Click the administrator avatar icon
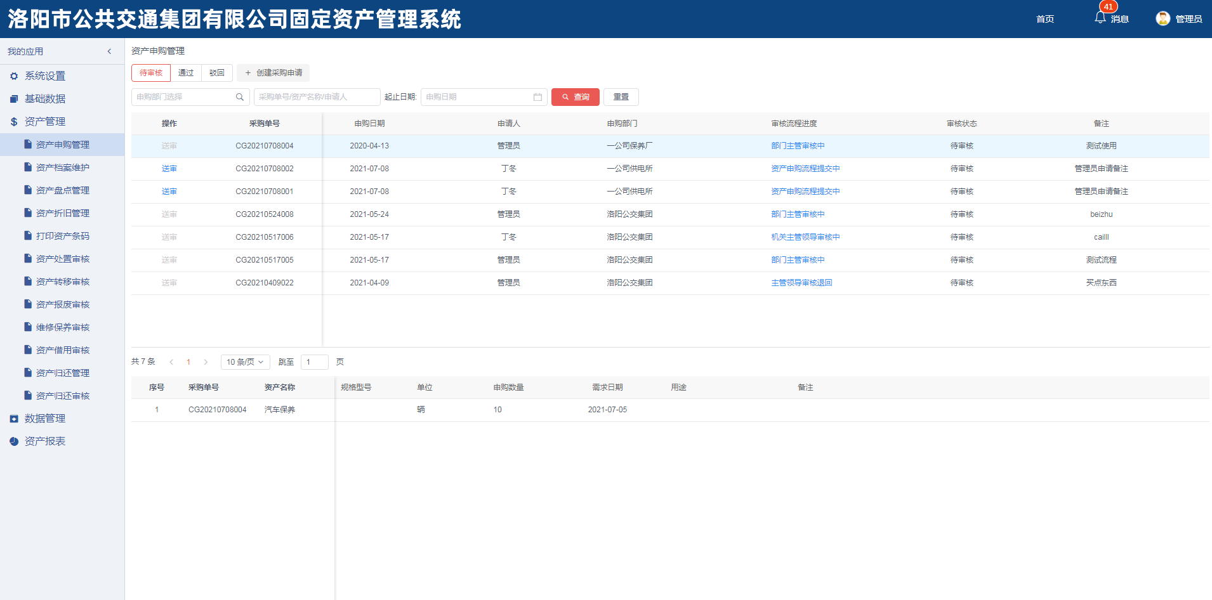Viewport: 1212px width, 600px height. pyautogui.click(x=1163, y=18)
